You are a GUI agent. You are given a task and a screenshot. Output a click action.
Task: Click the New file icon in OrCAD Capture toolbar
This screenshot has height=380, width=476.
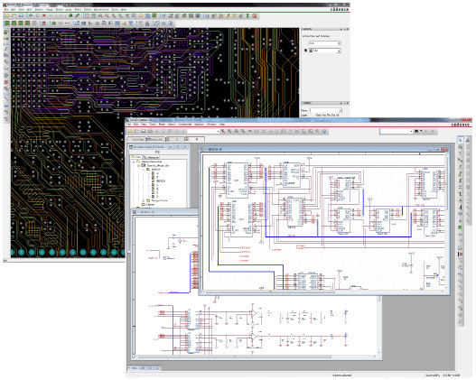(130, 131)
